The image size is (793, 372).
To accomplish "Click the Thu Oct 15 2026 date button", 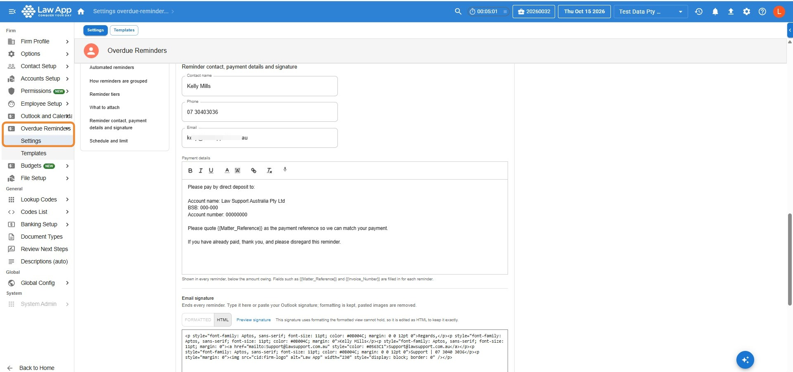I will pyautogui.click(x=584, y=12).
